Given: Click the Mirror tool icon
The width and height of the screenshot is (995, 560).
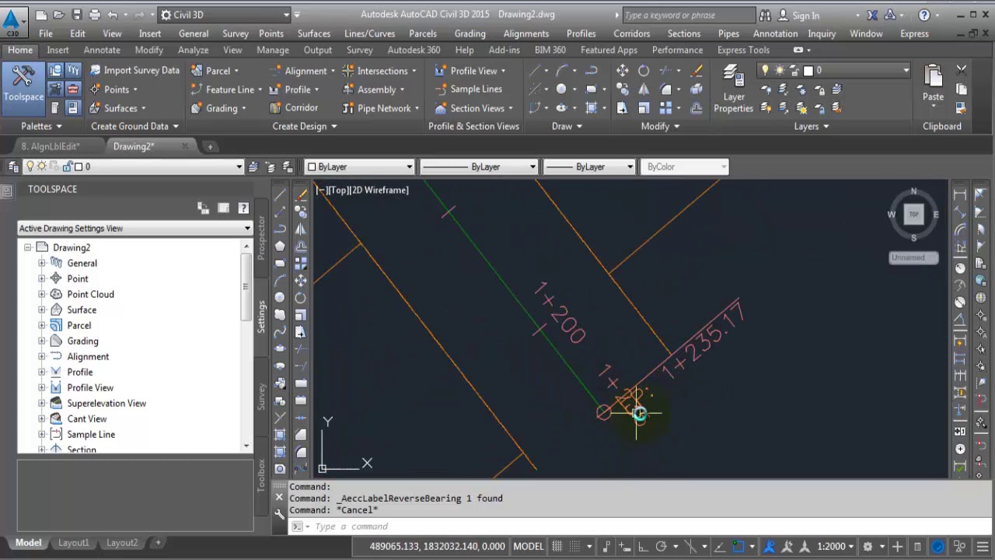Looking at the screenshot, I should point(644,89).
